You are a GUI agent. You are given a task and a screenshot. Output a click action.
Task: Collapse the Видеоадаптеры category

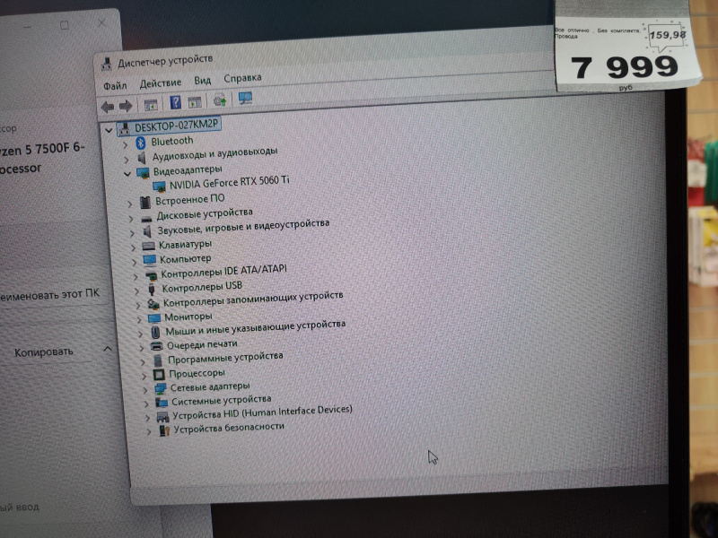(127, 174)
